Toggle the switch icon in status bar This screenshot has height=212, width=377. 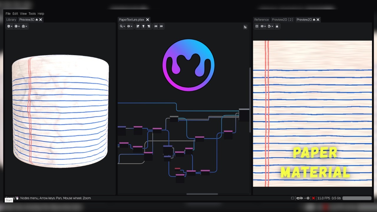[x=307, y=198]
